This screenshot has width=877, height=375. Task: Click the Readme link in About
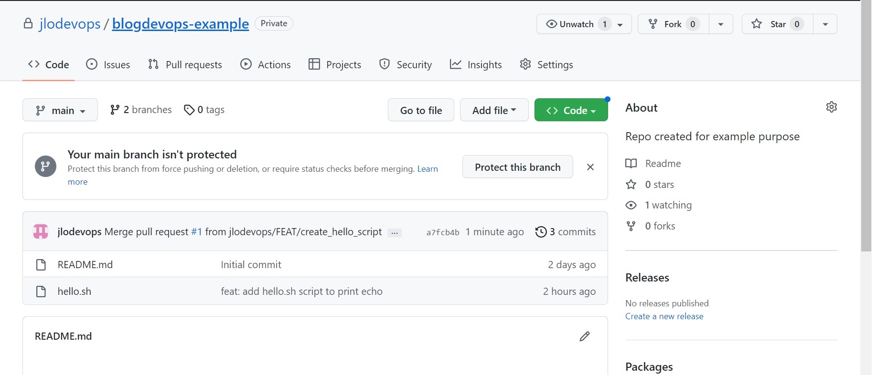pyautogui.click(x=663, y=164)
